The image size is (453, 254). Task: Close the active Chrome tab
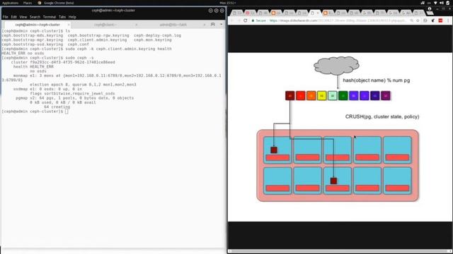pyautogui.click(x=318, y=13)
